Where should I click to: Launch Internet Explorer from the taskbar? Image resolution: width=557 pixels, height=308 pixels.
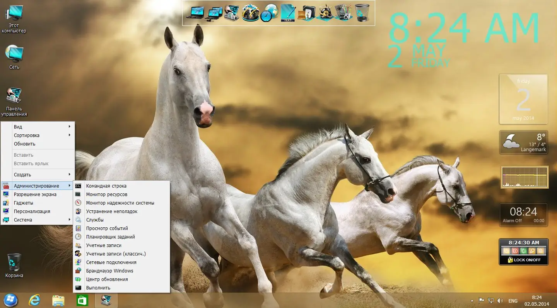click(x=34, y=300)
